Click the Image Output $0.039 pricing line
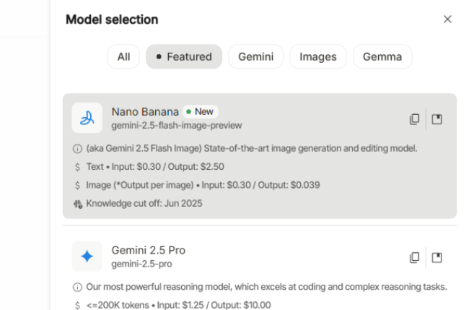 click(203, 185)
